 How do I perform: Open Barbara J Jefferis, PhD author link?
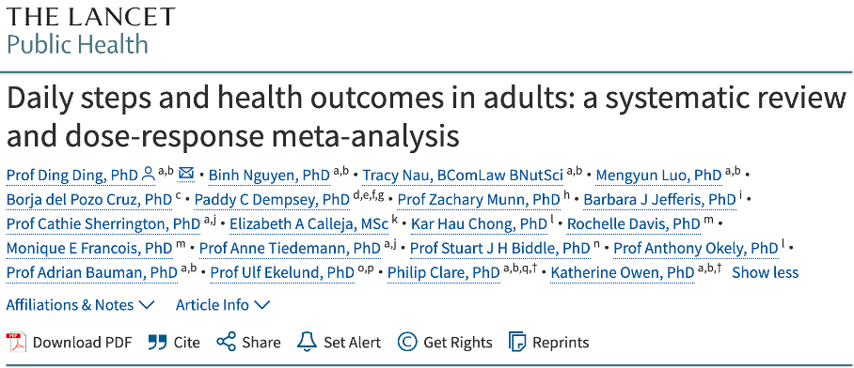pos(659,200)
